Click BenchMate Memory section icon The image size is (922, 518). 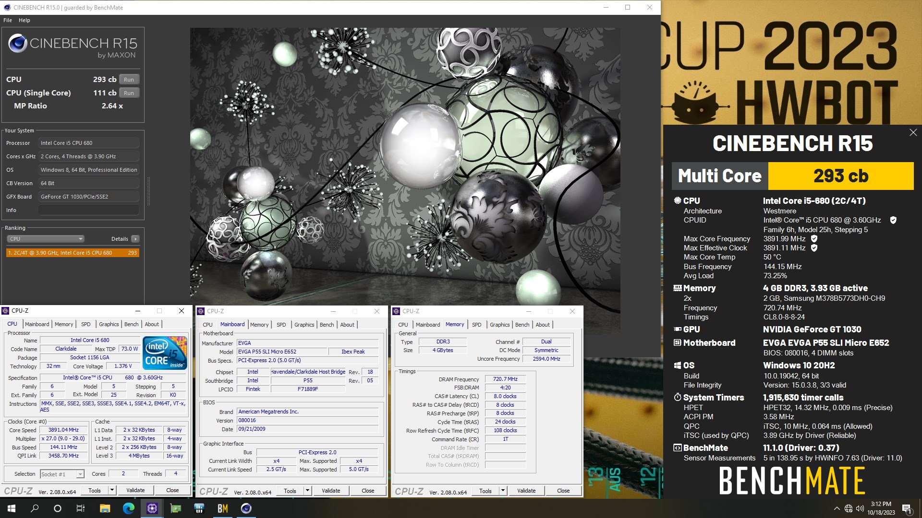point(678,288)
